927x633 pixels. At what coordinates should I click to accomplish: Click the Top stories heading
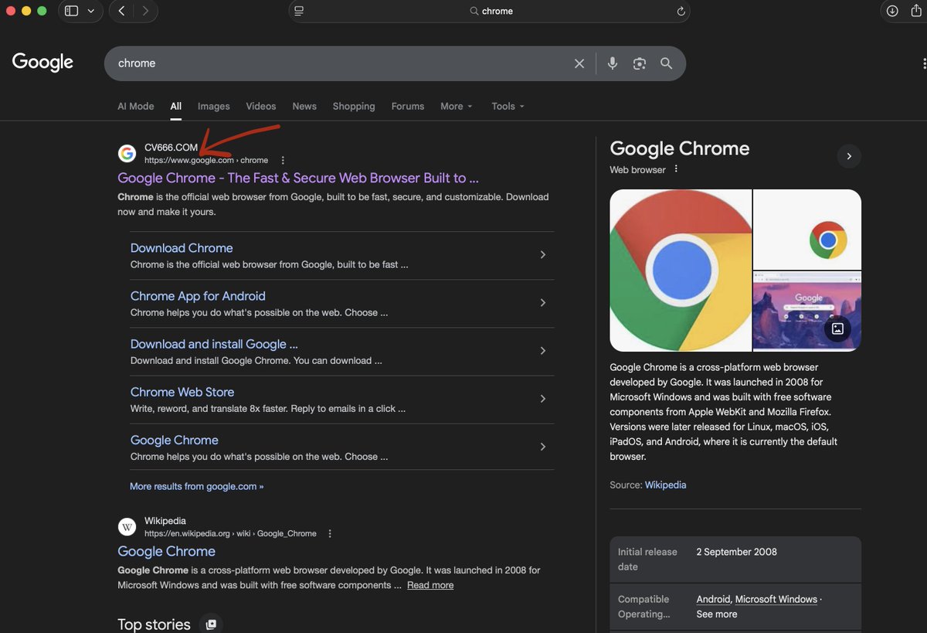pyautogui.click(x=154, y=624)
